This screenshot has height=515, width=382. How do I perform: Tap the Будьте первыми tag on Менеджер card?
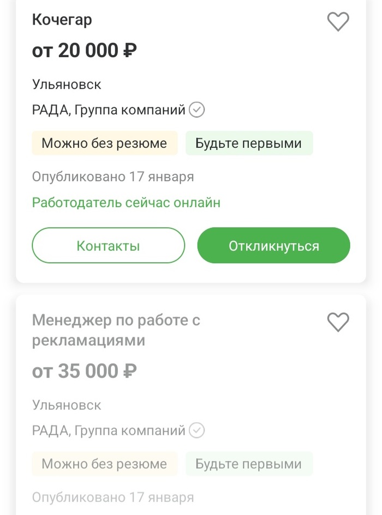(249, 464)
